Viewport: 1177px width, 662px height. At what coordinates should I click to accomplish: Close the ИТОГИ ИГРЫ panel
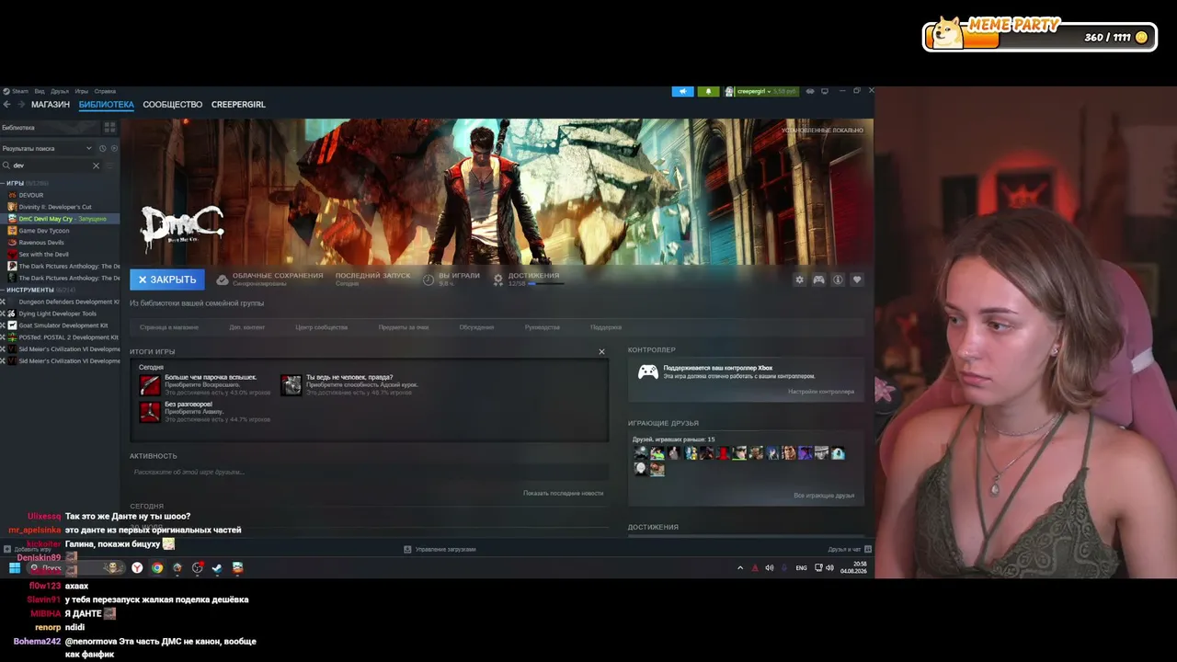(x=602, y=351)
